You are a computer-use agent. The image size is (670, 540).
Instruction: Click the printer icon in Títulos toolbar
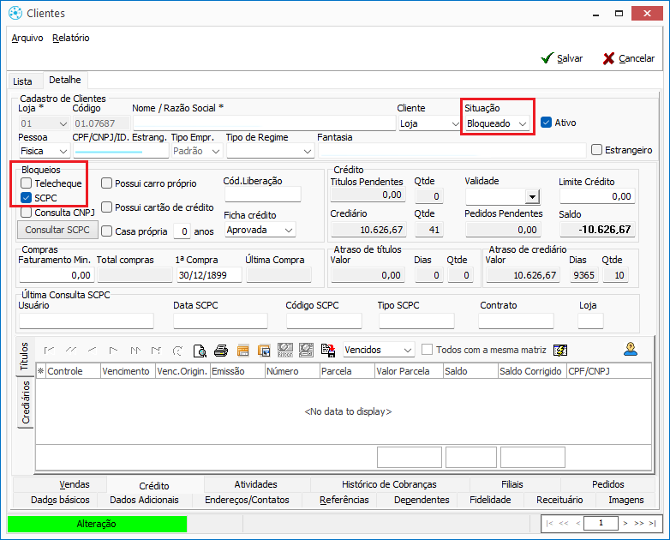[x=221, y=351]
